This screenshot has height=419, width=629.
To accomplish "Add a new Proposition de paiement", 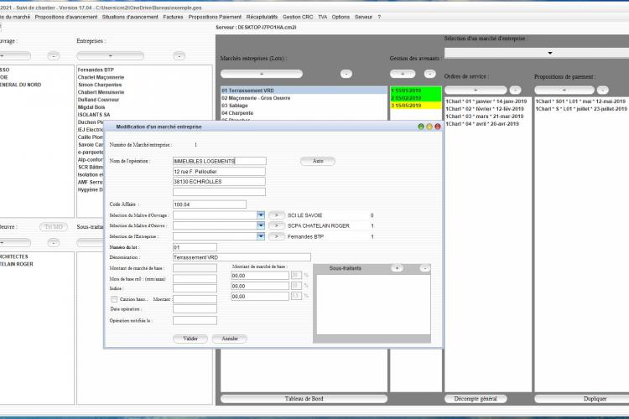I will tap(564, 91).
